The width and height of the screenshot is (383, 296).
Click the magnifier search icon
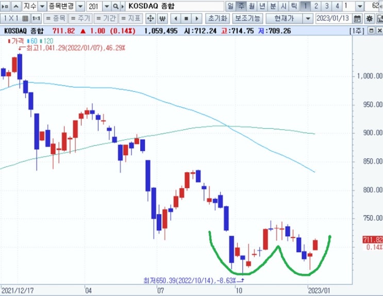pyautogui.click(x=115, y=6)
